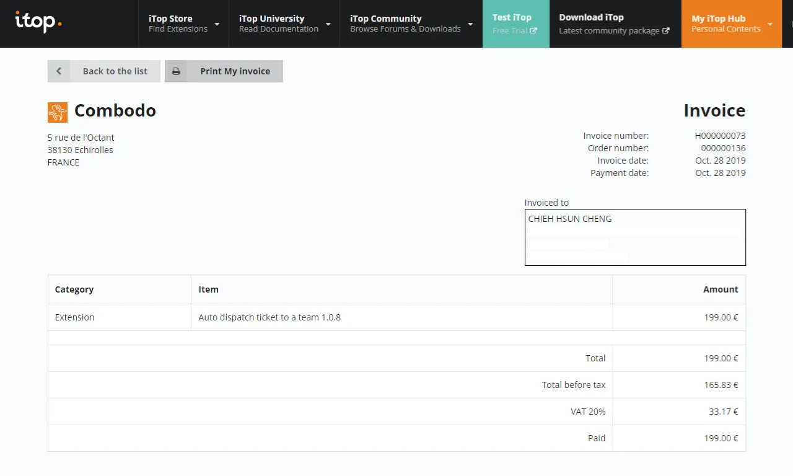Click Auto dispatch ticket to a team item

tap(269, 317)
